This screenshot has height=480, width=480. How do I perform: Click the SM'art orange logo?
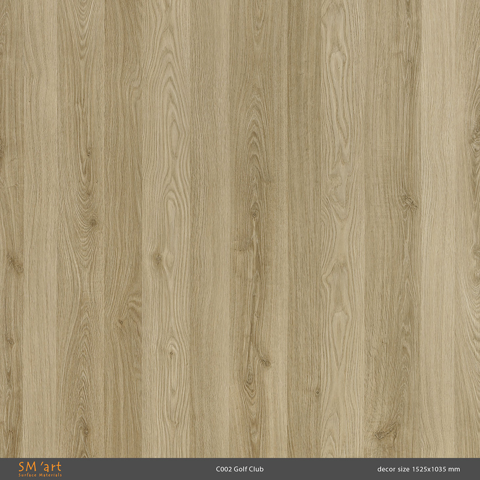(40, 467)
